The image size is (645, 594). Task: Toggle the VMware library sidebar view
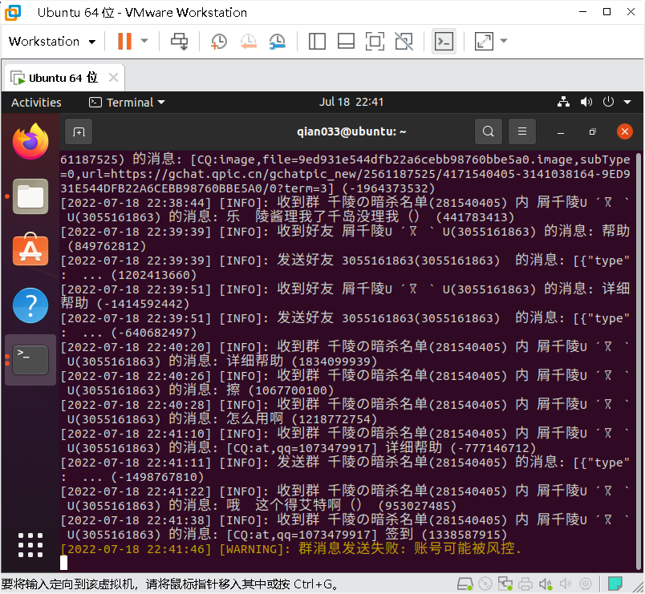[317, 41]
